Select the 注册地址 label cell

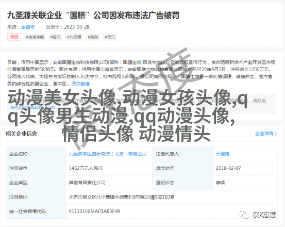pyautogui.click(x=36, y=197)
